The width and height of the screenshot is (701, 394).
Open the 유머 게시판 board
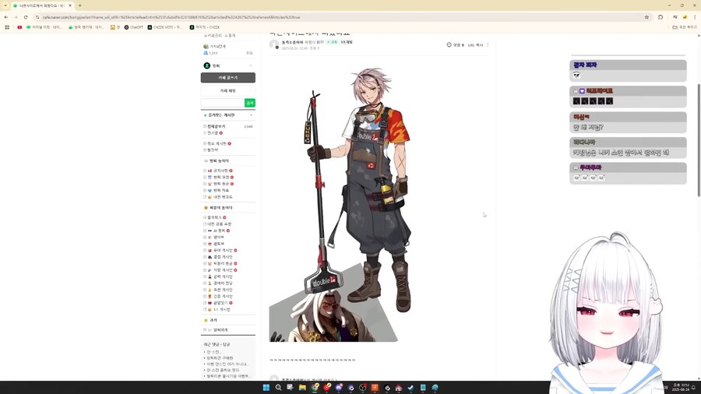[222, 251]
